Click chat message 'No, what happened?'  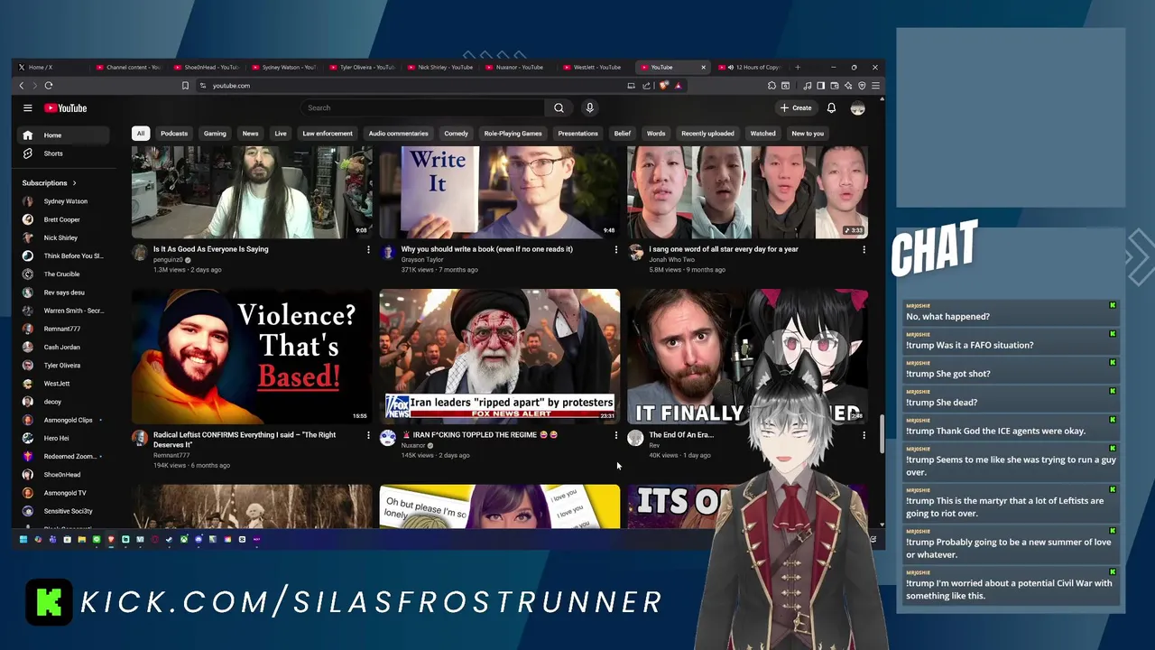[1011, 312]
